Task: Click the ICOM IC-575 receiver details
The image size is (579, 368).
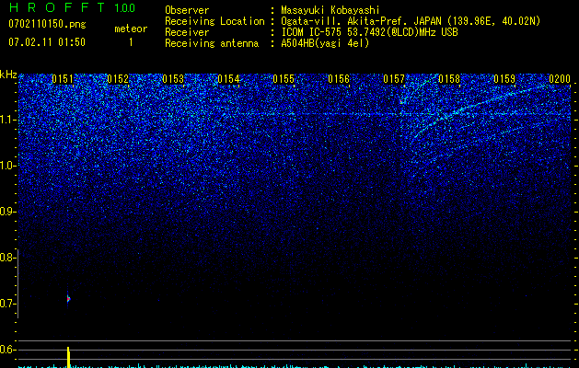Action: click(369, 32)
